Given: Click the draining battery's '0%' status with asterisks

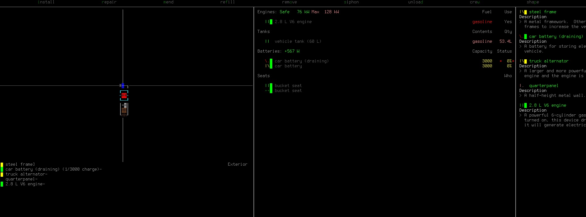Looking at the screenshot, I should tap(507, 61).
